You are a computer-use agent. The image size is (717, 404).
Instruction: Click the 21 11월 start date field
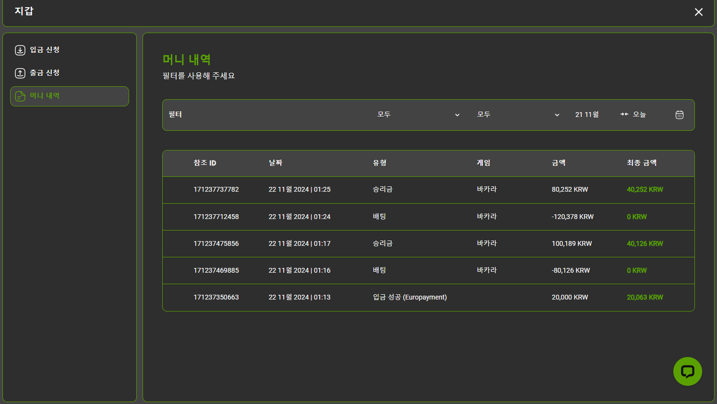click(x=587, y=115)
